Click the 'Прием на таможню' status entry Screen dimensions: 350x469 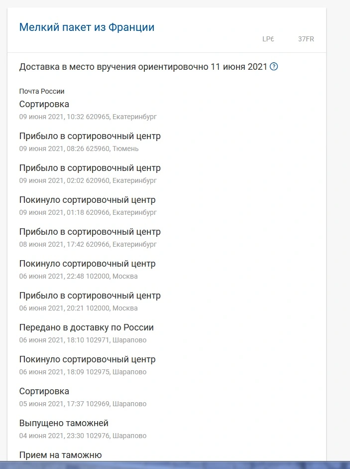point(60,455)
